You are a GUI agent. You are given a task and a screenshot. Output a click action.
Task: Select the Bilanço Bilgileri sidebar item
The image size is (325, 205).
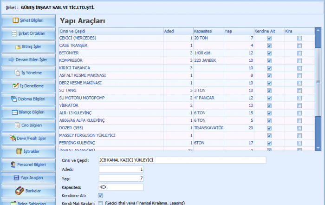coord(28,112)
